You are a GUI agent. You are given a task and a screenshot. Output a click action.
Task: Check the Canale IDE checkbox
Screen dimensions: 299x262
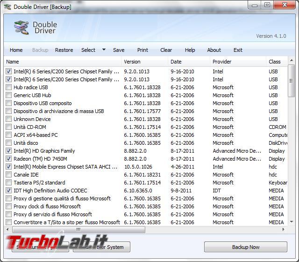point(8,175)
